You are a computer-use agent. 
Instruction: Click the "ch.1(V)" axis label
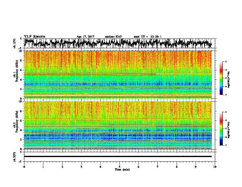15,44
